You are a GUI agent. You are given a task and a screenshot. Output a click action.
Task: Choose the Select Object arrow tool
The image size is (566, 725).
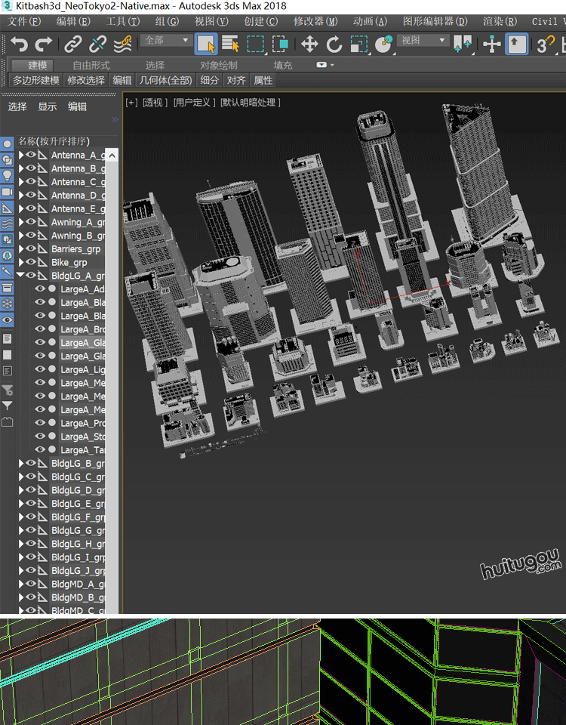coord(206,45)
